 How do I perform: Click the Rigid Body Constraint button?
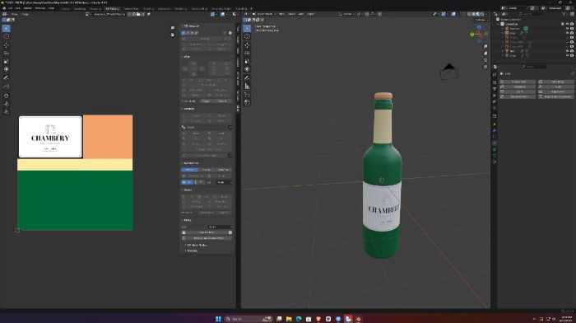coord(556,96)
